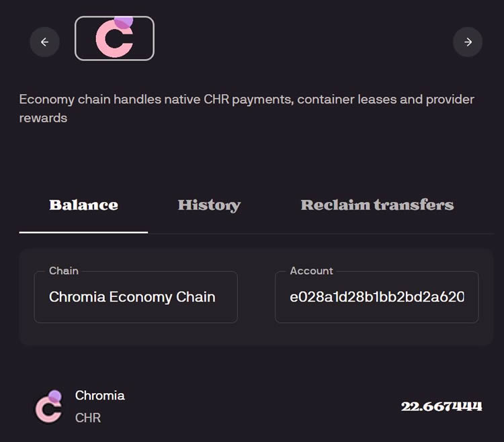Click the Account field starting with e028a1d2
The width and height of the screenshot is (504, 442).
[x=376, y=297]
